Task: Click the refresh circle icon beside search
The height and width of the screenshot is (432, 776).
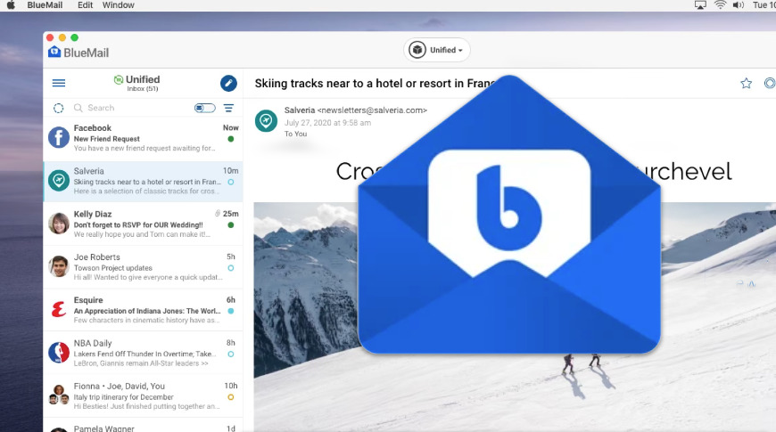Action: (x=59, y=108)
